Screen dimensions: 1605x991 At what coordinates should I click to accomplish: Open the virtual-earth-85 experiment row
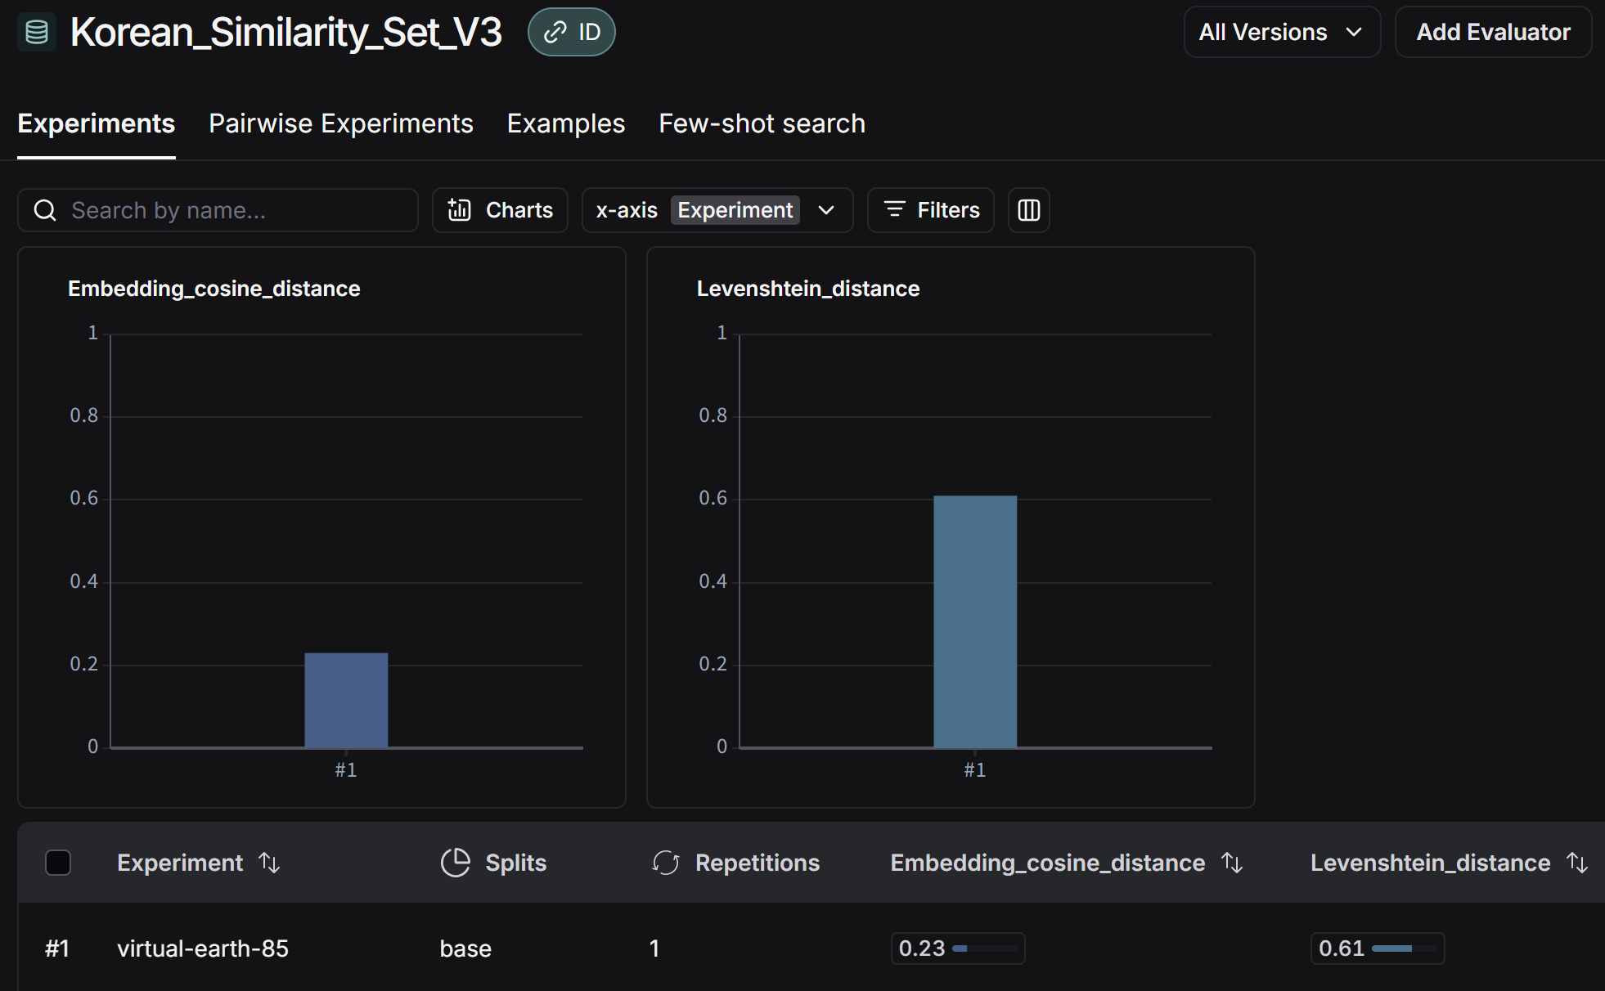click(x=203, y=948)
